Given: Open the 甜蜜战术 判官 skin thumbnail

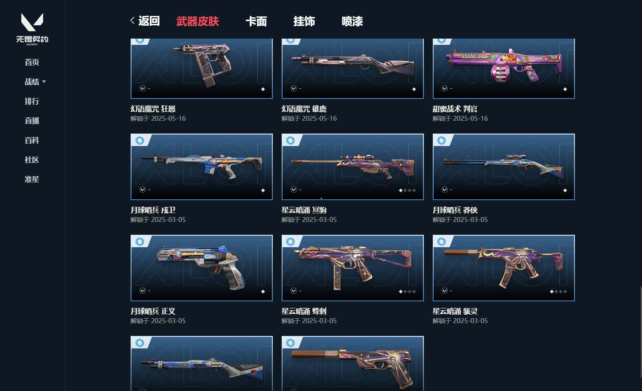Looking at the screenshot, I should 504,68.
